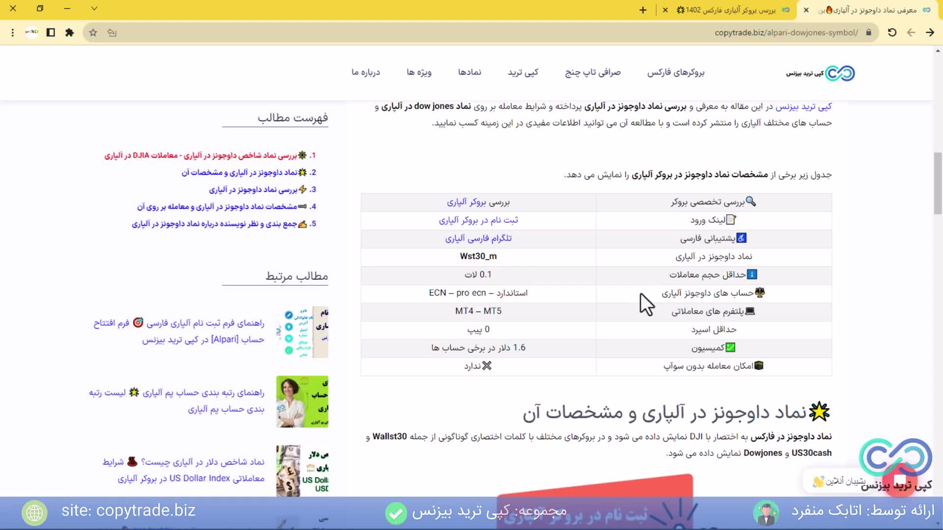Click the share icon in address bar
Image resolution: width=943 pixels, height=530 pixels.
[x=112, y=32]
